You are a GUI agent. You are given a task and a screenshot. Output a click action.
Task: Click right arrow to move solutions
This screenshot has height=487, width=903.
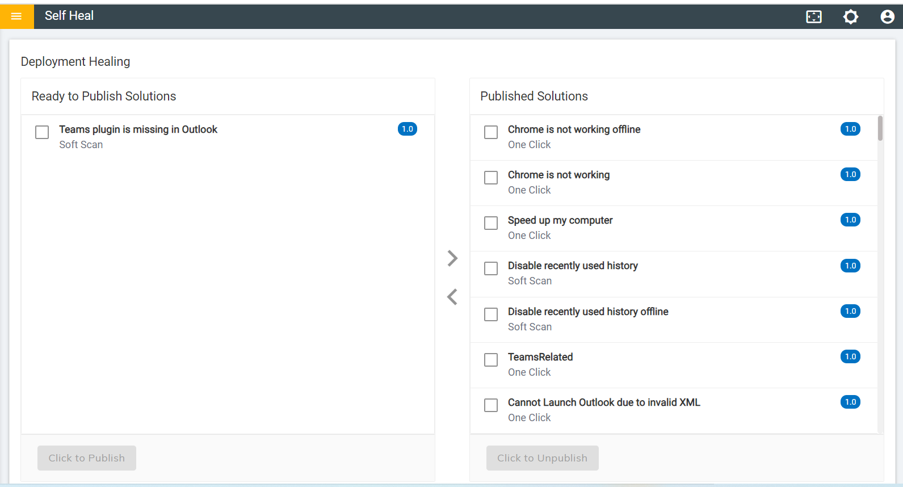[452, 258]
